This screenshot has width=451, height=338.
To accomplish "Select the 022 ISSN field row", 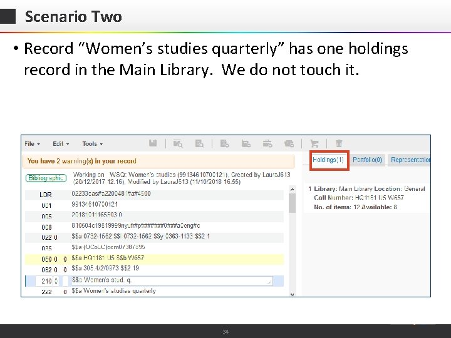I will click(x=154, y=237).
